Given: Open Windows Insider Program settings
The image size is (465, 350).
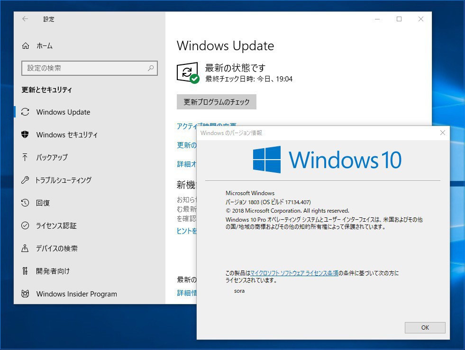Looking at the screenshot, I should [x=89, y=294].
